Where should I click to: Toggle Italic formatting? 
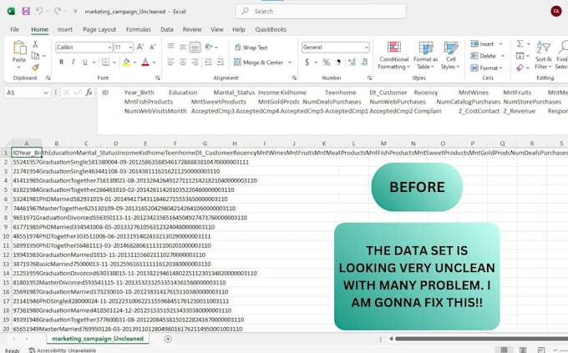(x=74, y=63)
